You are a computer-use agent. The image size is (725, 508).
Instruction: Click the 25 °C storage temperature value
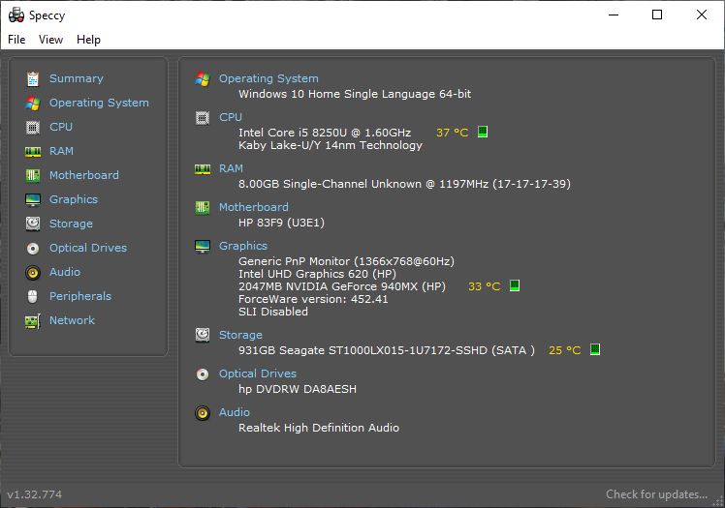(x=564, y=350)
